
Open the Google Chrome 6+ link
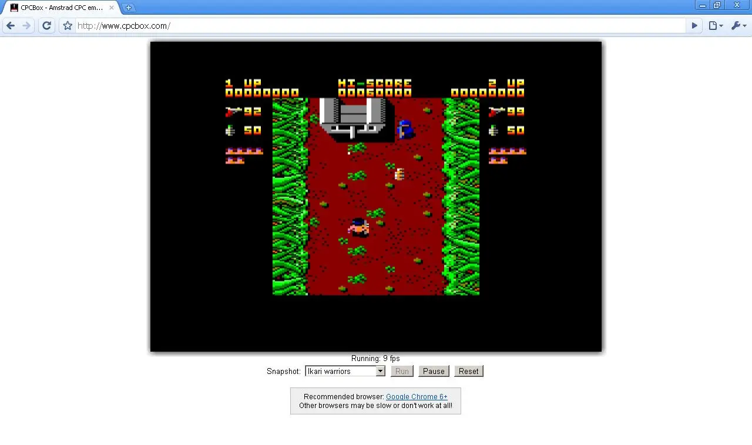417,397
